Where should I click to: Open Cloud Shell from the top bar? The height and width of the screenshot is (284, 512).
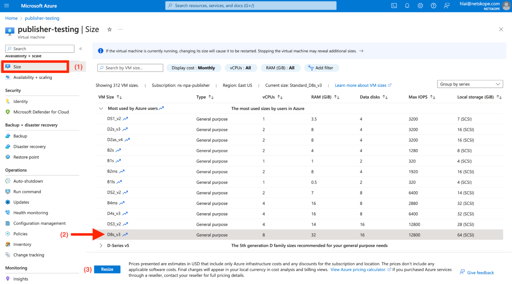(x=394, y=6)
